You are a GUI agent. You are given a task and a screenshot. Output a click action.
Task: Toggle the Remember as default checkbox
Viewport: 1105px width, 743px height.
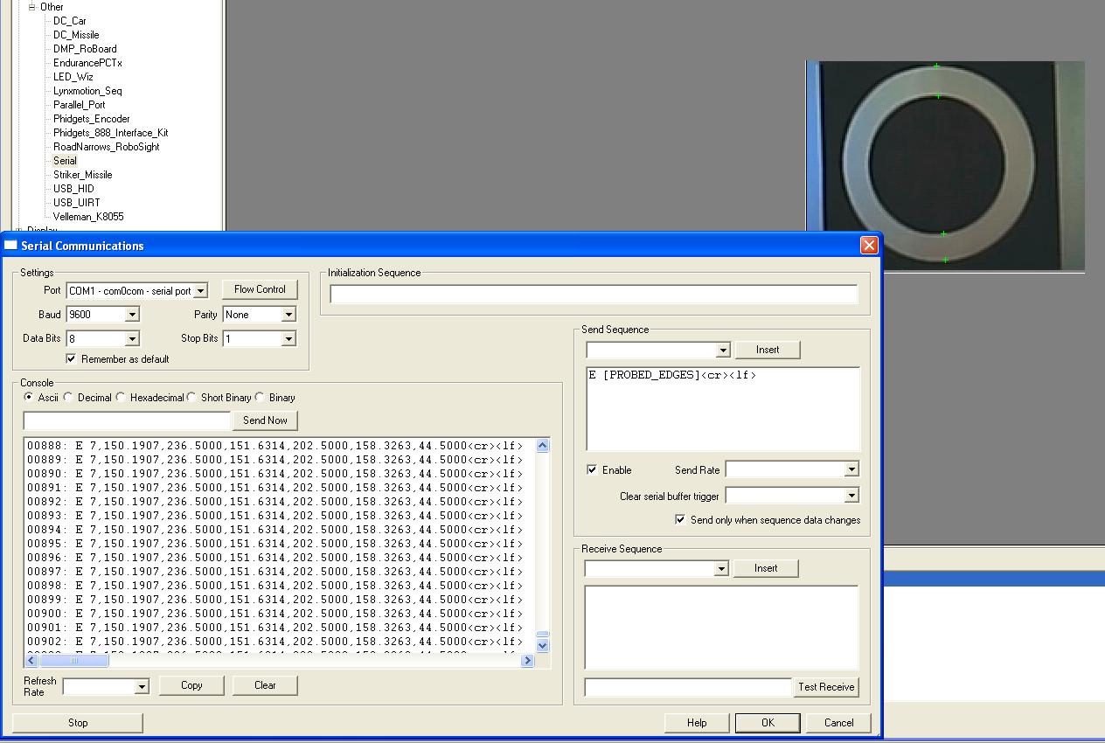point(72,359)
